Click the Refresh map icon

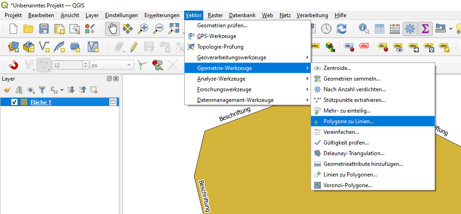click(342, 29)
